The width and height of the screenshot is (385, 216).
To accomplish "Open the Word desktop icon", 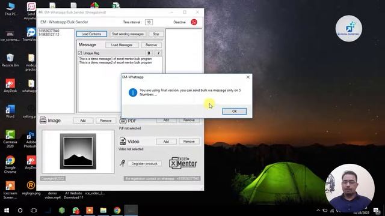I will point(10,111).
